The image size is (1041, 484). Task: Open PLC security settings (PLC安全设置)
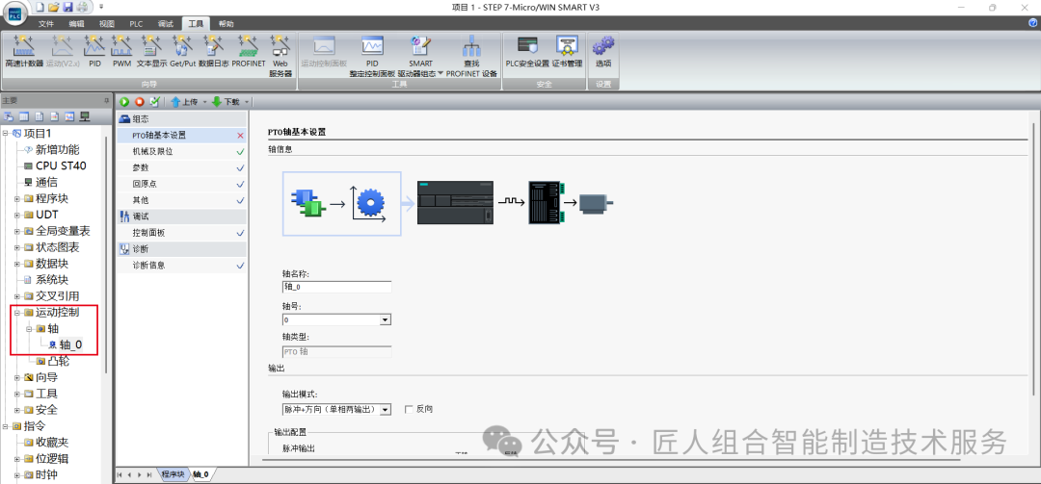tap(526, 49)
